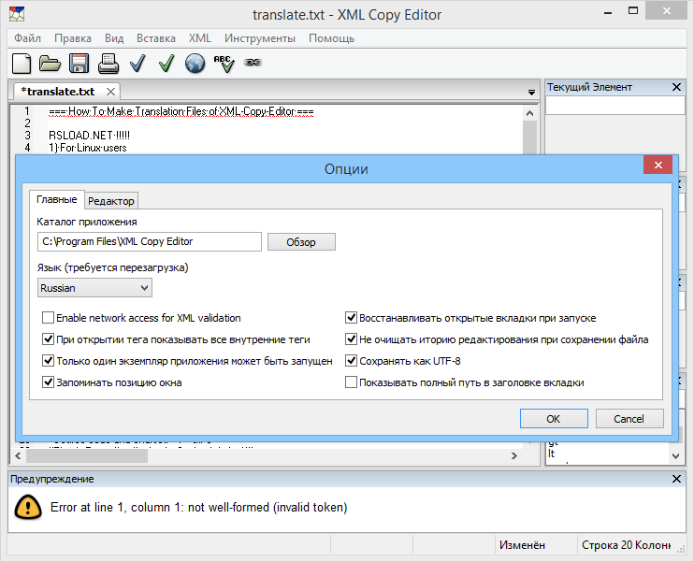Open the Файл menu

coord(27,38)
